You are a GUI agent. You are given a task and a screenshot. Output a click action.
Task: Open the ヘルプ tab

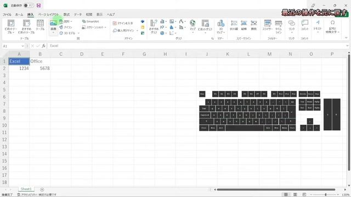click(111, 15)
